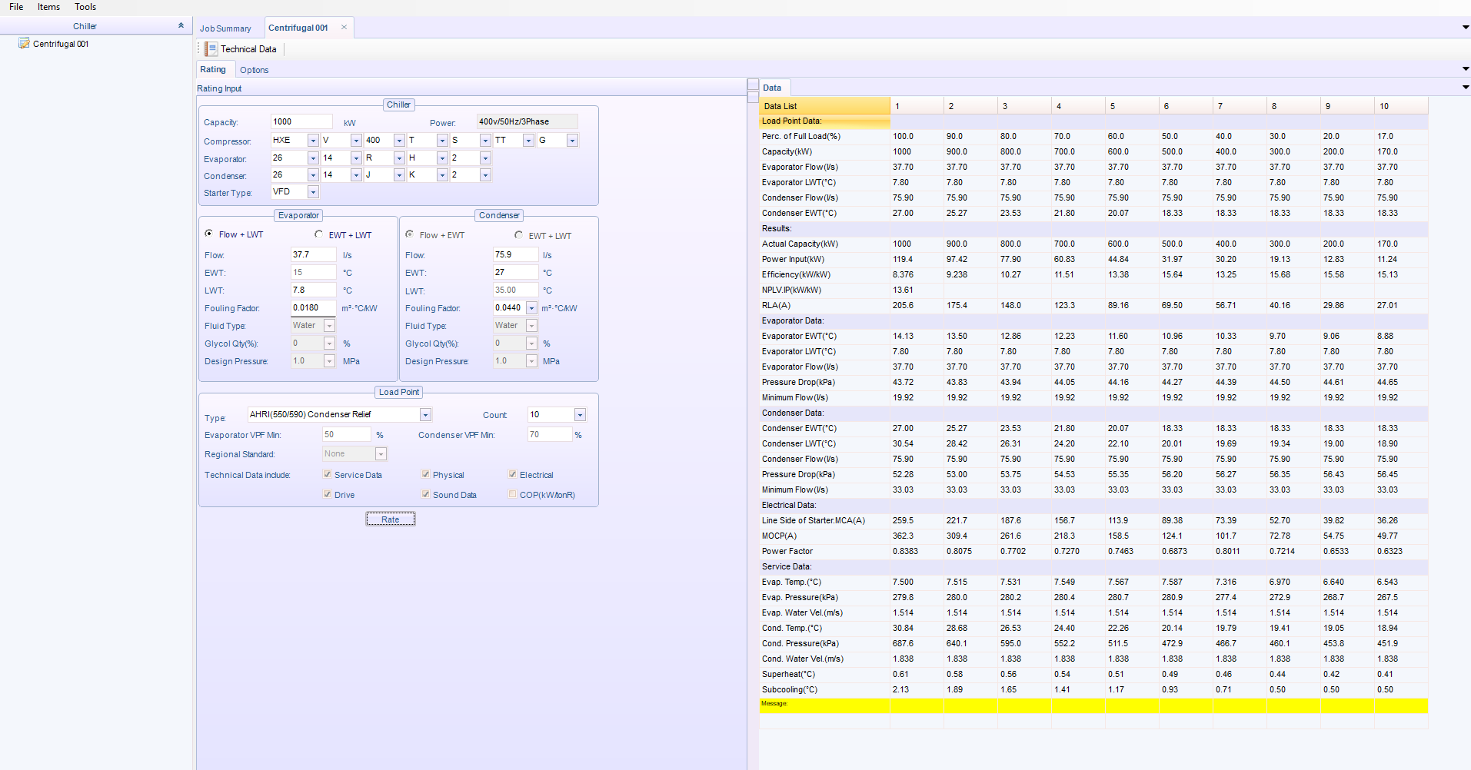Viewport: 1471px width, 770px height.
Task: Open the compressor 400 dropdown
Action: pos(399,141)
